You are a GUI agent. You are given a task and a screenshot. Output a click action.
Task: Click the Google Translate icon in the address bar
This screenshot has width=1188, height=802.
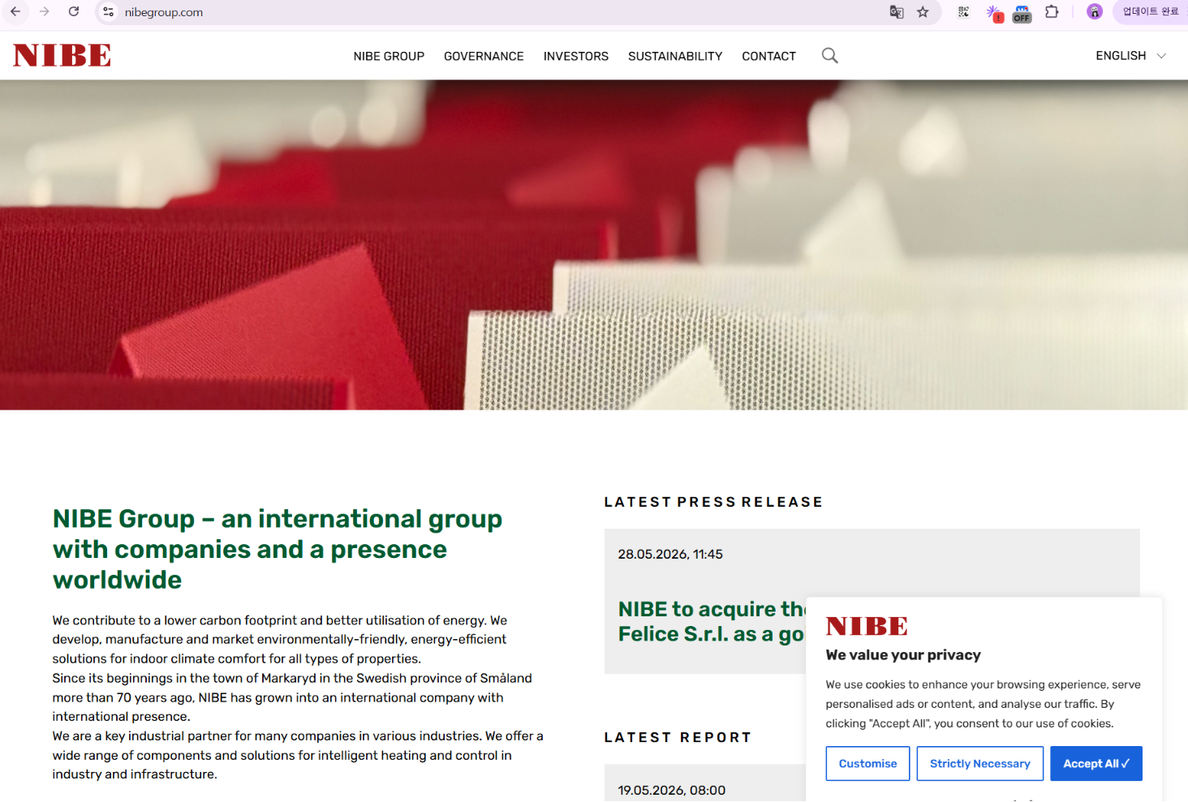point(897,12)
